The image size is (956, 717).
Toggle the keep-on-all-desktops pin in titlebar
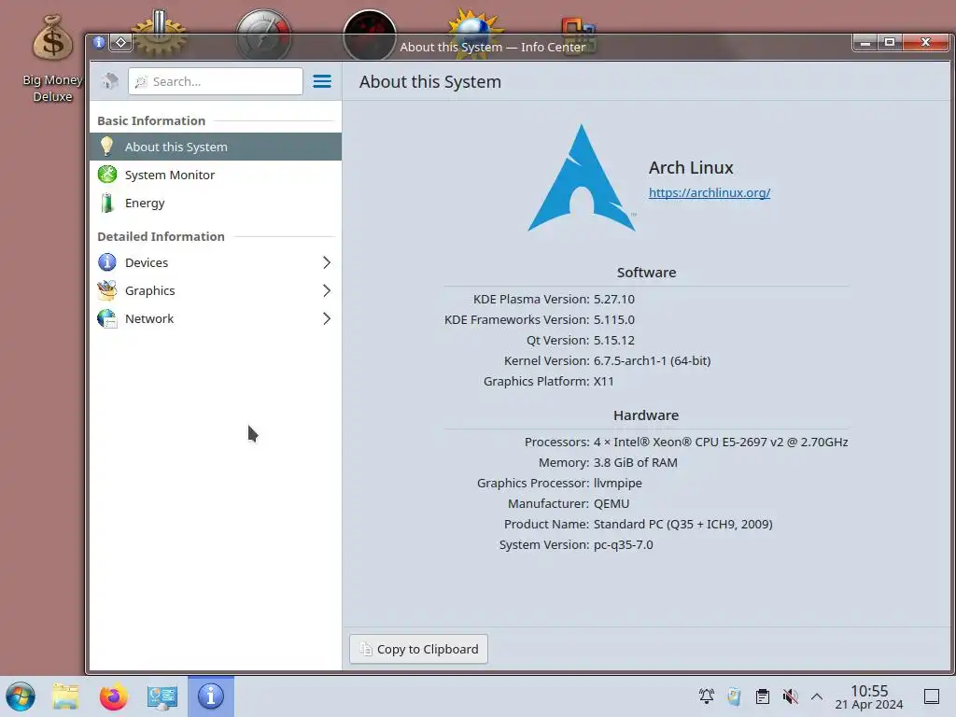pos(120,42)
